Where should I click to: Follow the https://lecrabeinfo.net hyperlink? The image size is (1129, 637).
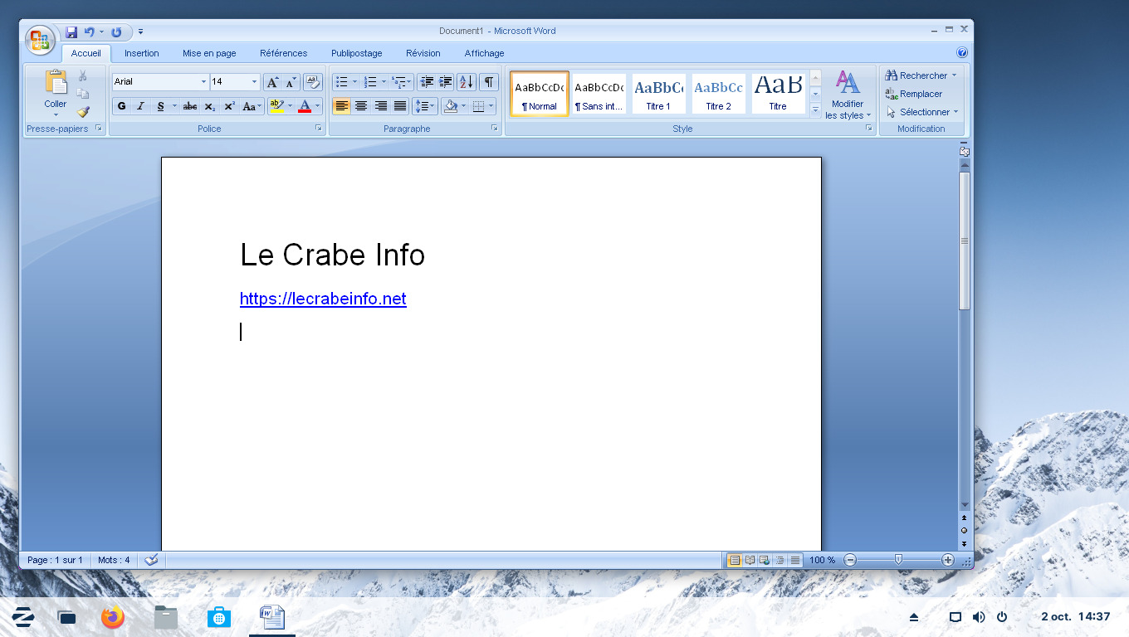323,299
